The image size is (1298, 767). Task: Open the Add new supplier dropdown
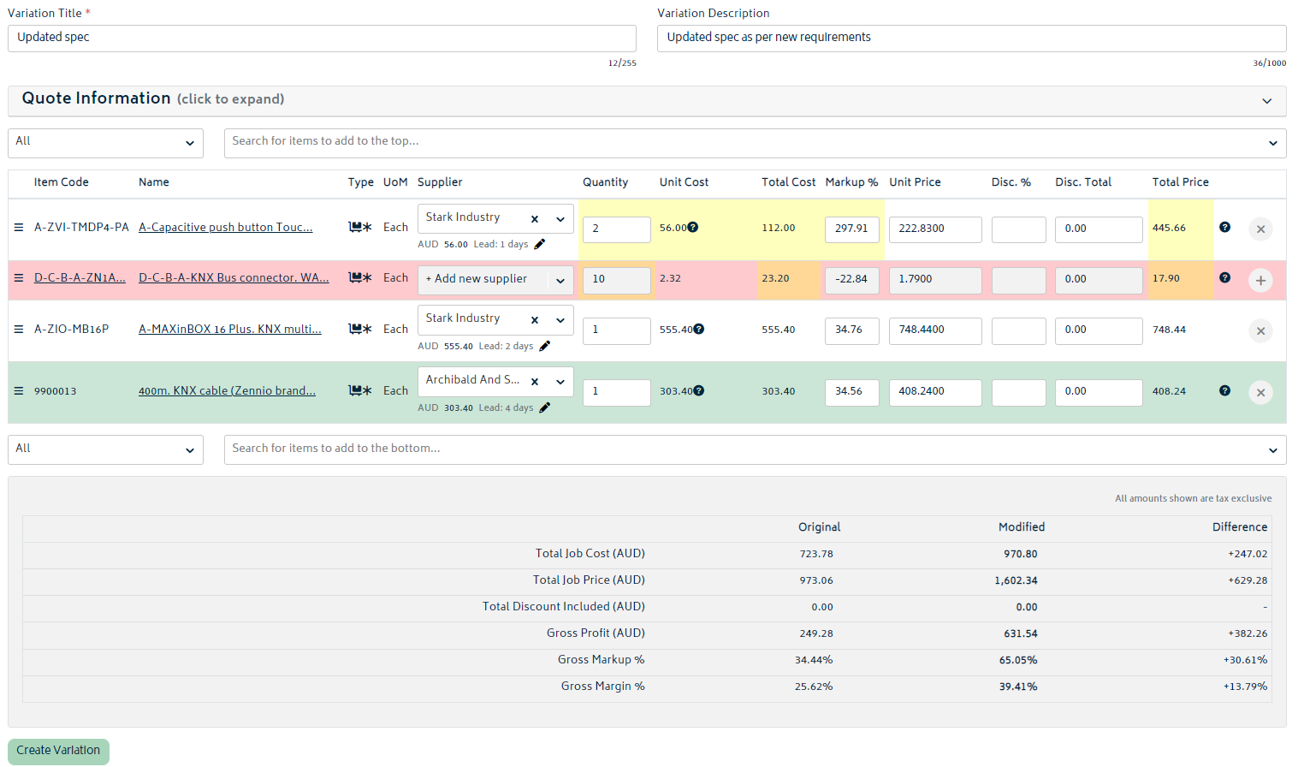click(560, 280)
